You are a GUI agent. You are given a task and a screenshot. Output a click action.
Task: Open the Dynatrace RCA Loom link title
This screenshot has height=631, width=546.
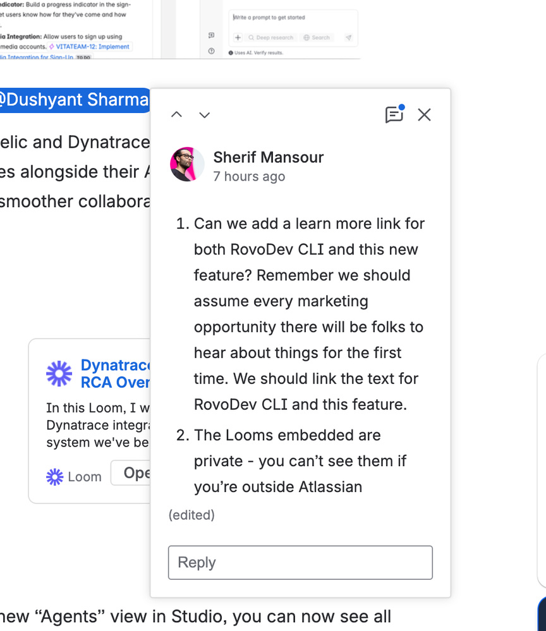[115, 373]
